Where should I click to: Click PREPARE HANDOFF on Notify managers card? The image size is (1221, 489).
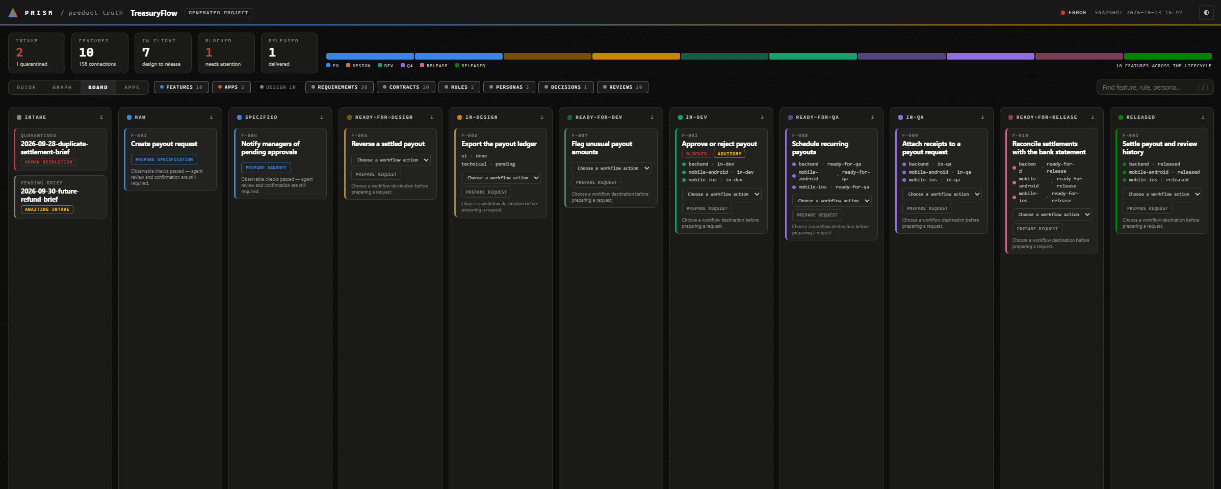[x=266, y=168]
